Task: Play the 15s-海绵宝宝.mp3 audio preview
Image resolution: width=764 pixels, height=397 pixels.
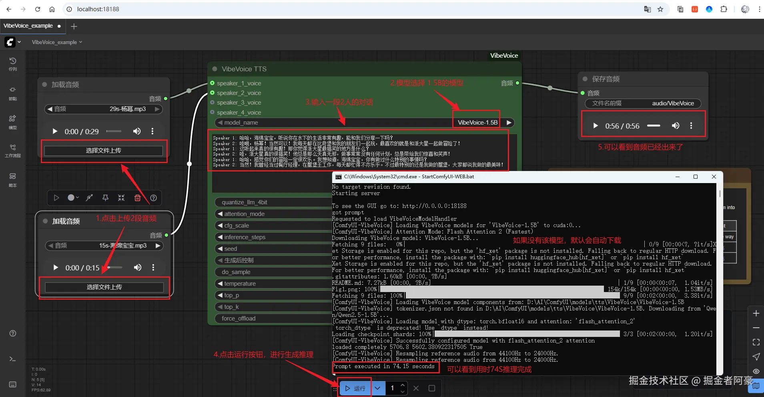Action: point(56,268)
